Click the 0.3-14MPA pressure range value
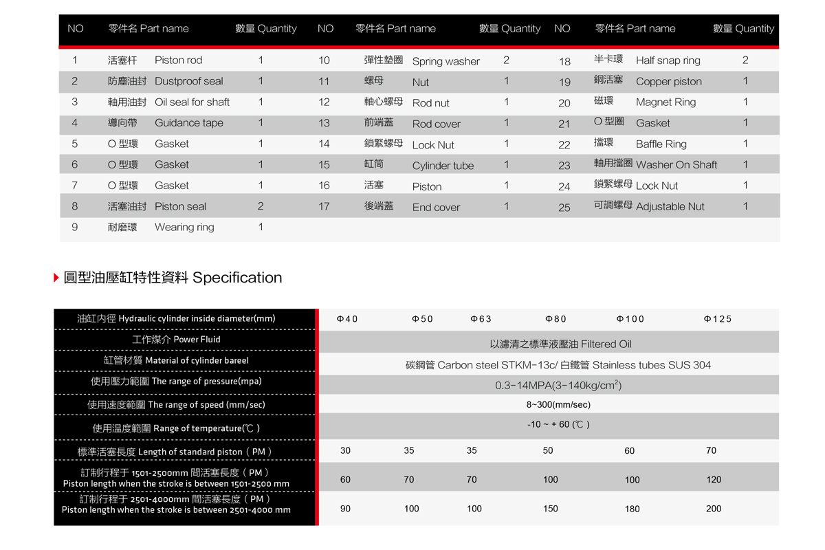The width and height of the screenshot is (825, 550). [x=558, y=386]
